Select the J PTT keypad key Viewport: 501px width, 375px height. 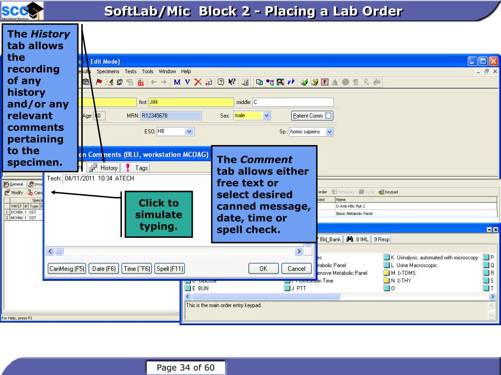pyautogui.click(x=295, y=288)
